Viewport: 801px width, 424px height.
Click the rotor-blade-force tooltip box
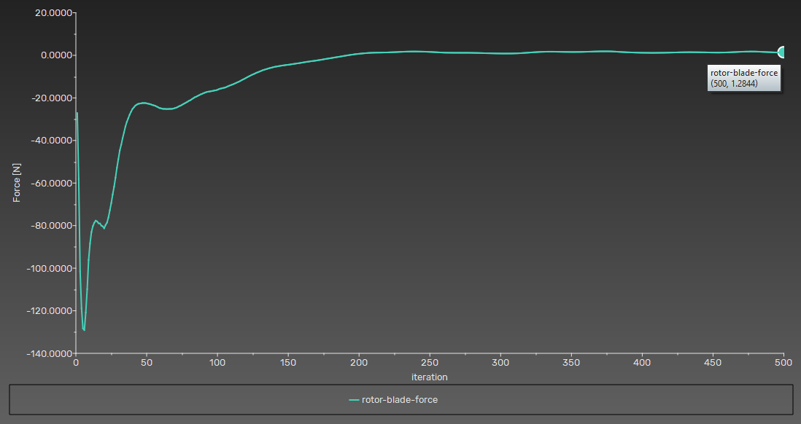pos(744,78)
